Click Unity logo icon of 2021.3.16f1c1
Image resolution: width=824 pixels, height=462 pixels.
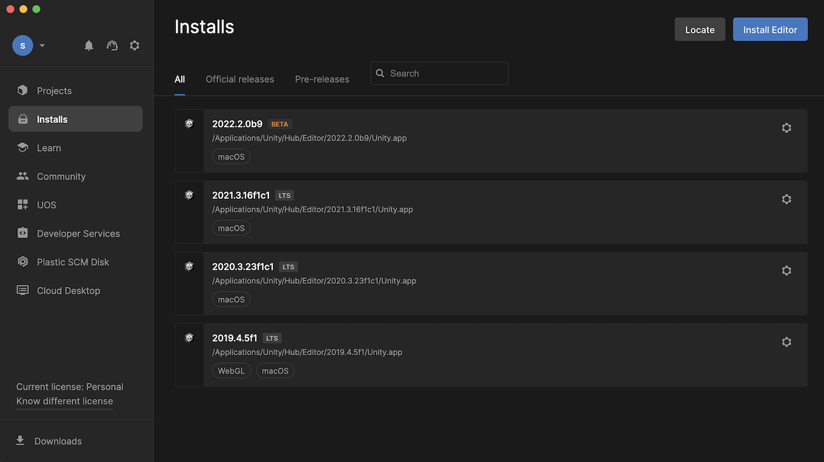click(x=189, y=195)
